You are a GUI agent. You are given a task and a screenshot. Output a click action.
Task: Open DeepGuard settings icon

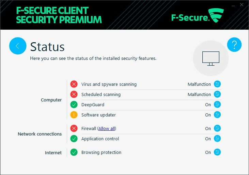click(x=217, y=105)
